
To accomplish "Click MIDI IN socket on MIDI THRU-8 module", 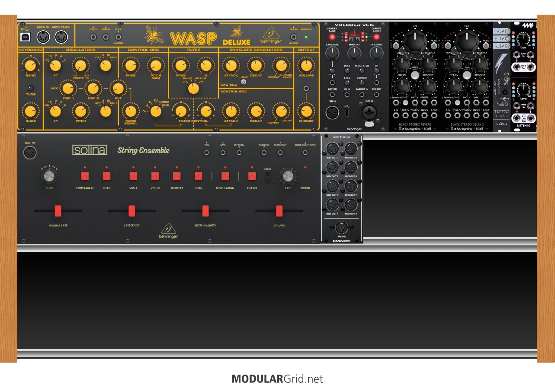I will [x=342, y=228].
